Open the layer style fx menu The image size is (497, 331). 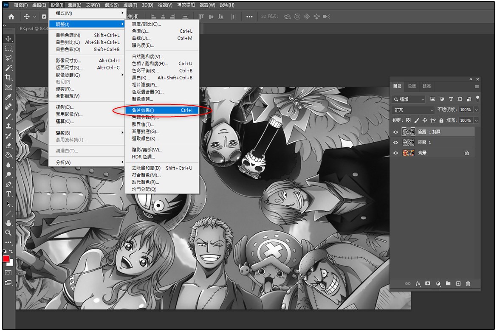tap(418, 284)
